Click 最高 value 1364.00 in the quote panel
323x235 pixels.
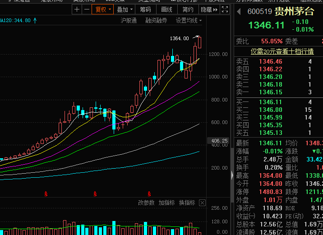[271, 175]
